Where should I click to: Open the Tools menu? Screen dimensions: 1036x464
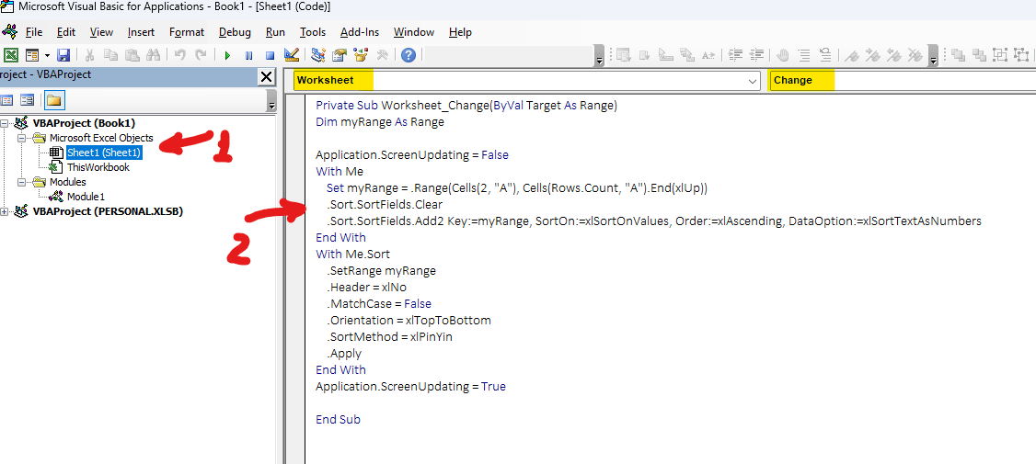click(313, 31)
